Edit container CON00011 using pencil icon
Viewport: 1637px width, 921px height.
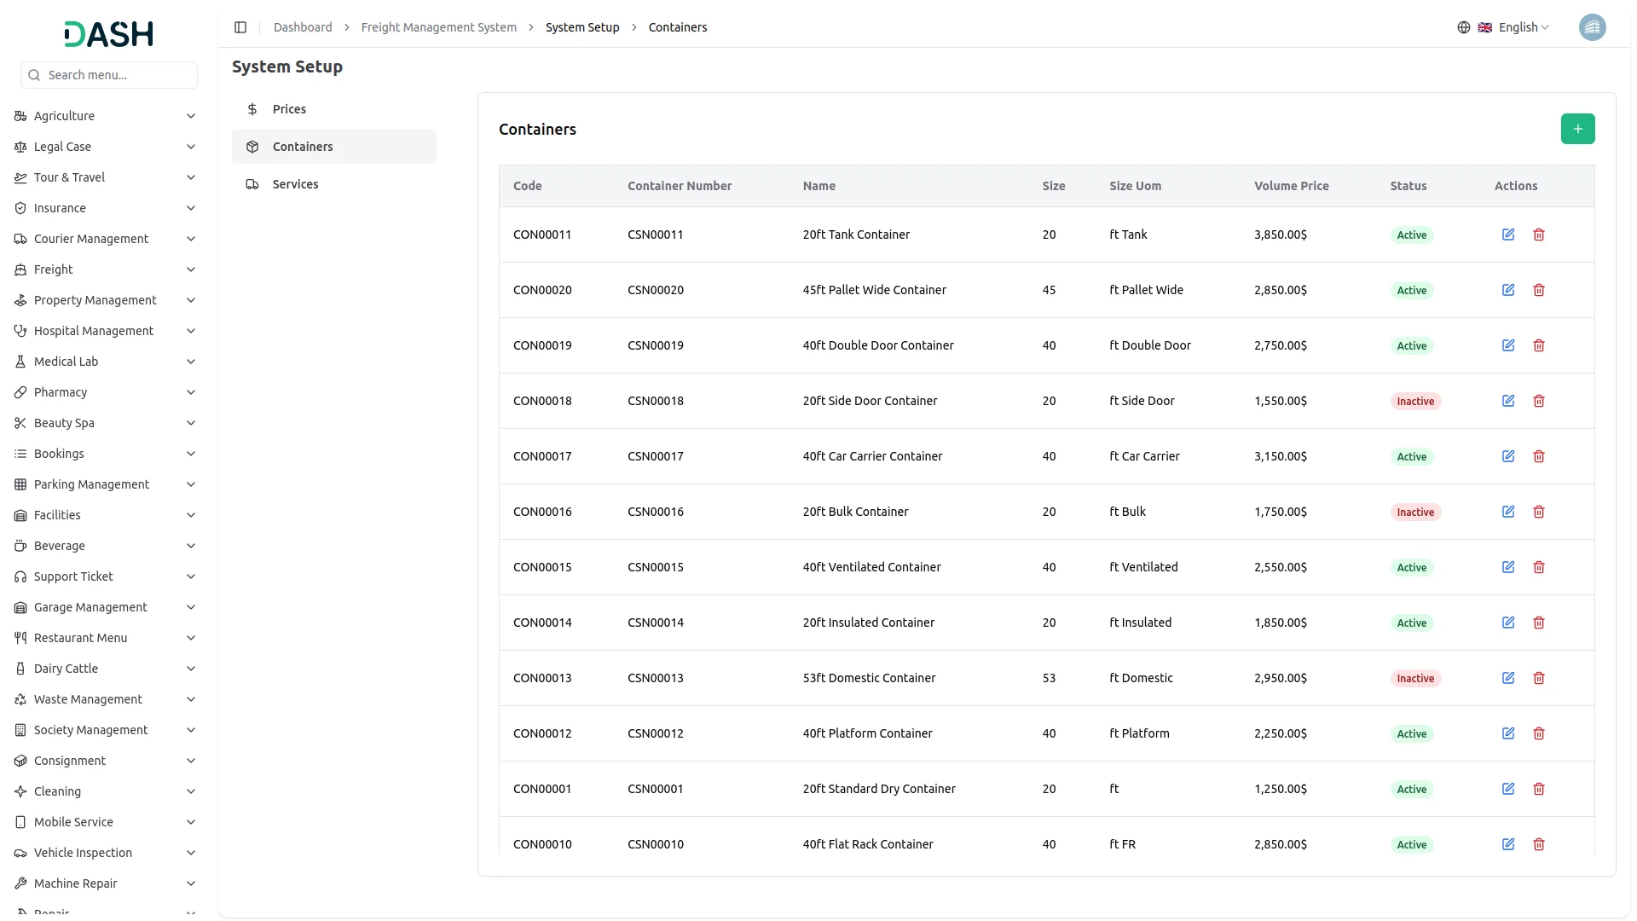[1508, 234]
